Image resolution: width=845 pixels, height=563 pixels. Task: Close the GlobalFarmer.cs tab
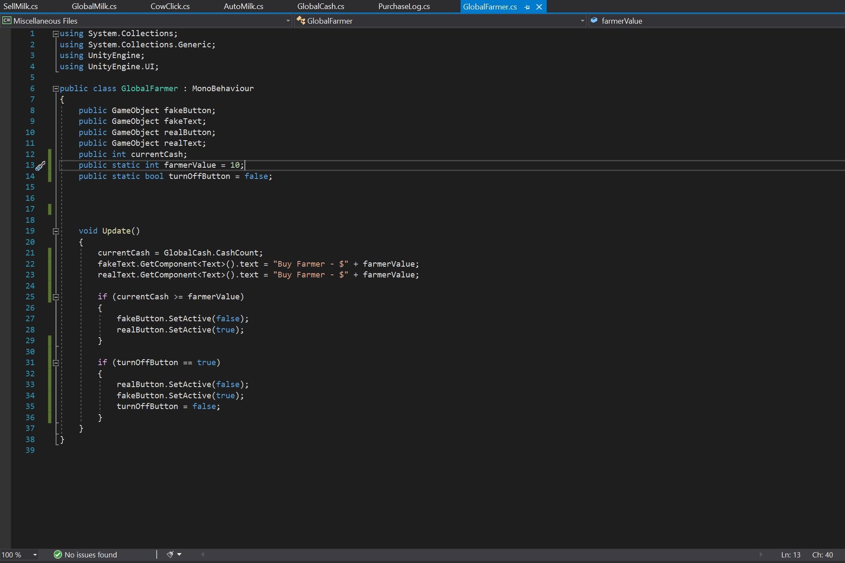tap(539, 7)
